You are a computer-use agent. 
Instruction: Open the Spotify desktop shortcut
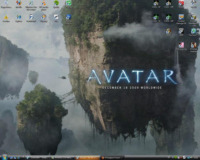[56, 4]
